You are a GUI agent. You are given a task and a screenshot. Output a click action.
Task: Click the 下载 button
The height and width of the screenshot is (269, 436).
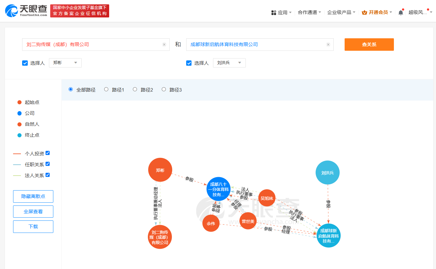(33, 226)
